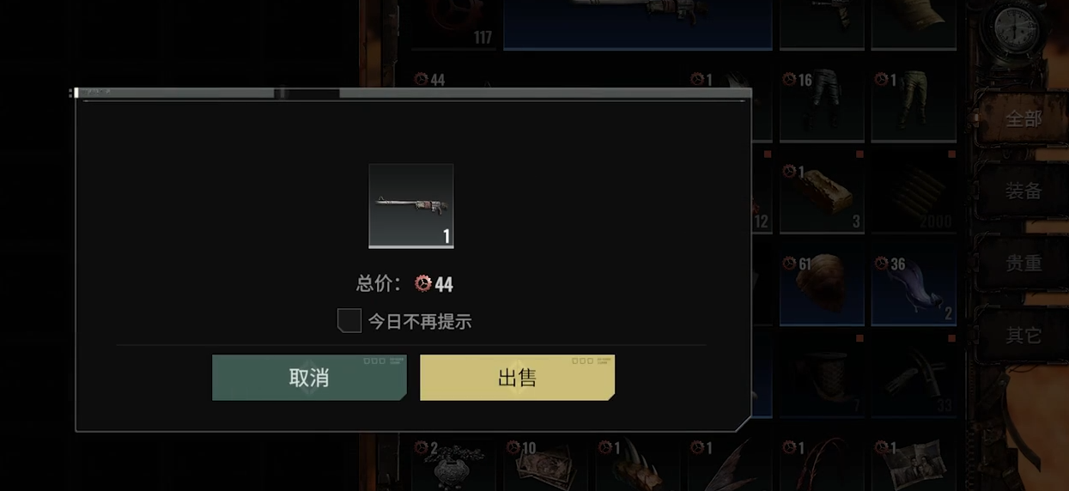
Task: Open the 其它 category tab
Action: click(x=1023, y=335)
